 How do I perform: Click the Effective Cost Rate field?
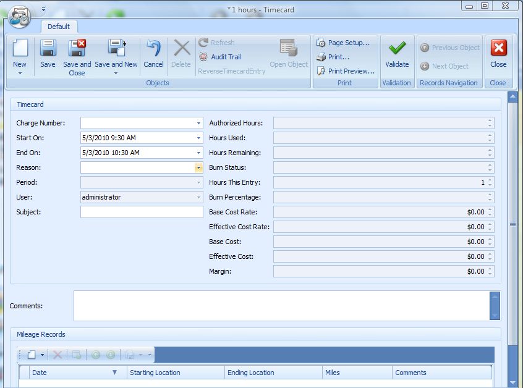[x=383, y=227]
